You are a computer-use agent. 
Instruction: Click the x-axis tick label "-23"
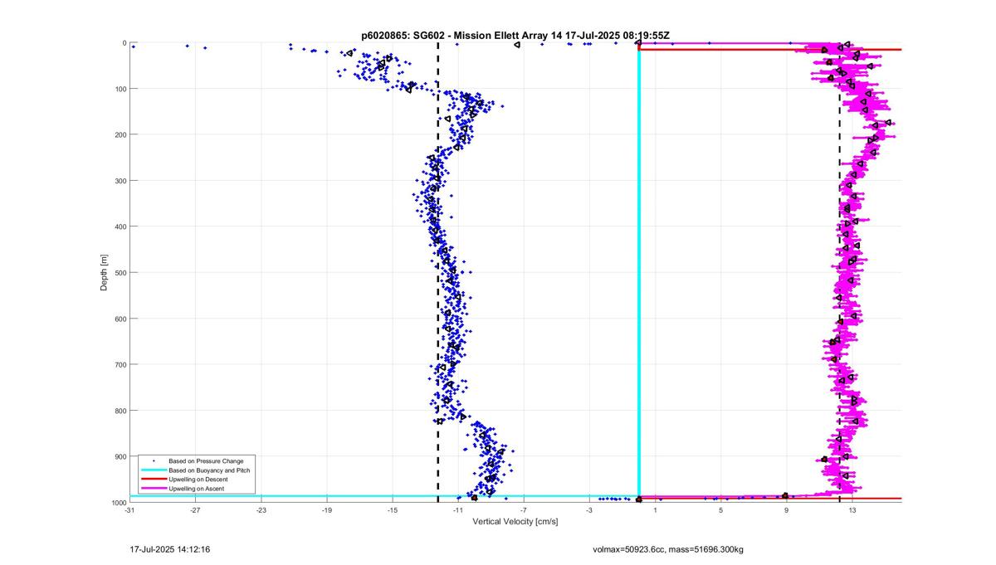(261, 510)
